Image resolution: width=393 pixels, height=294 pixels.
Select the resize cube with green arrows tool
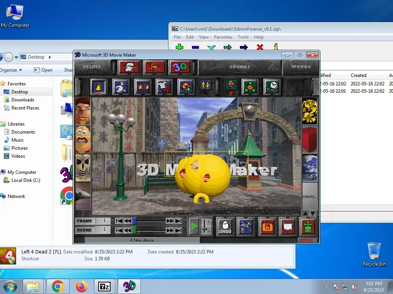(x=249, y=87)
